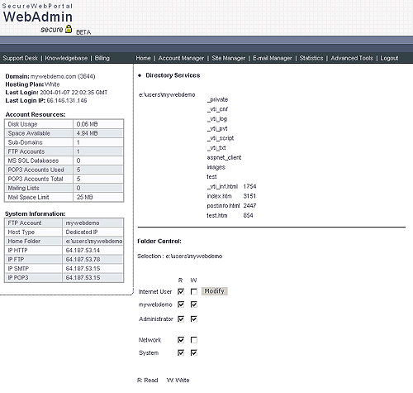Viewport: 413px width, 393px height.
Task: Click index.htm file size 3151
Action: pyautogui.click(x=249, y=196)
